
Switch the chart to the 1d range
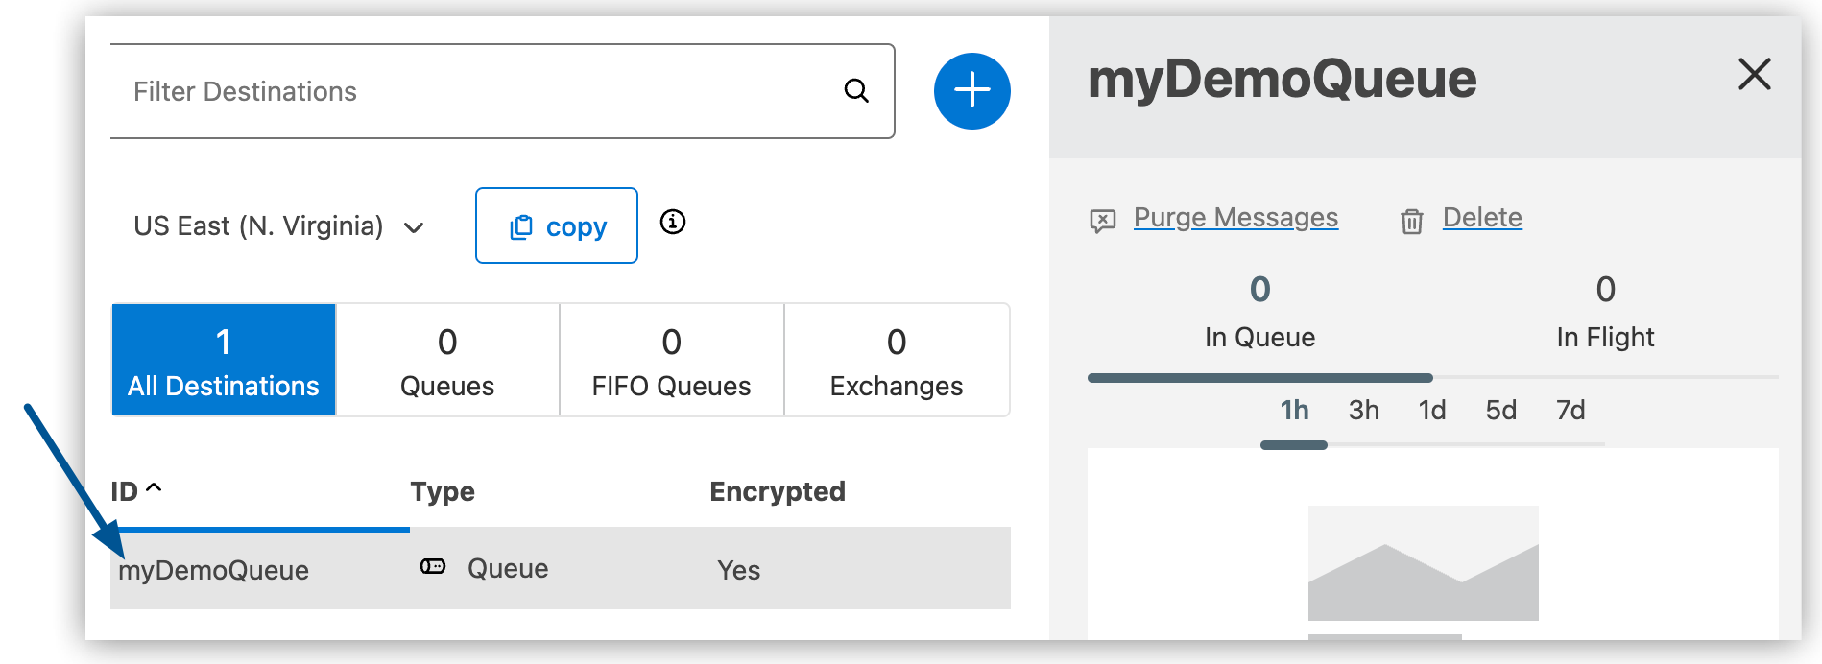point(1432,411)
